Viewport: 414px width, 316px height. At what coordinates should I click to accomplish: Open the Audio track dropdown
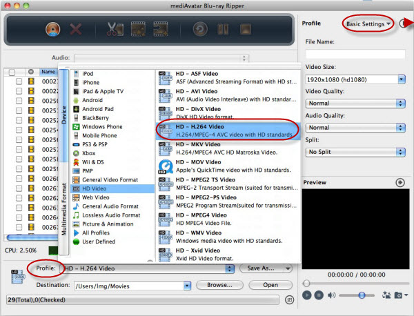tap(161, 58)
